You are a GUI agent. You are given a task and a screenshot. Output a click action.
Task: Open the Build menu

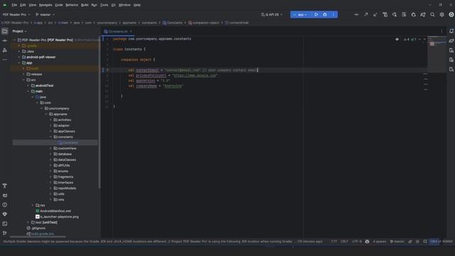(x=85, y=5)
